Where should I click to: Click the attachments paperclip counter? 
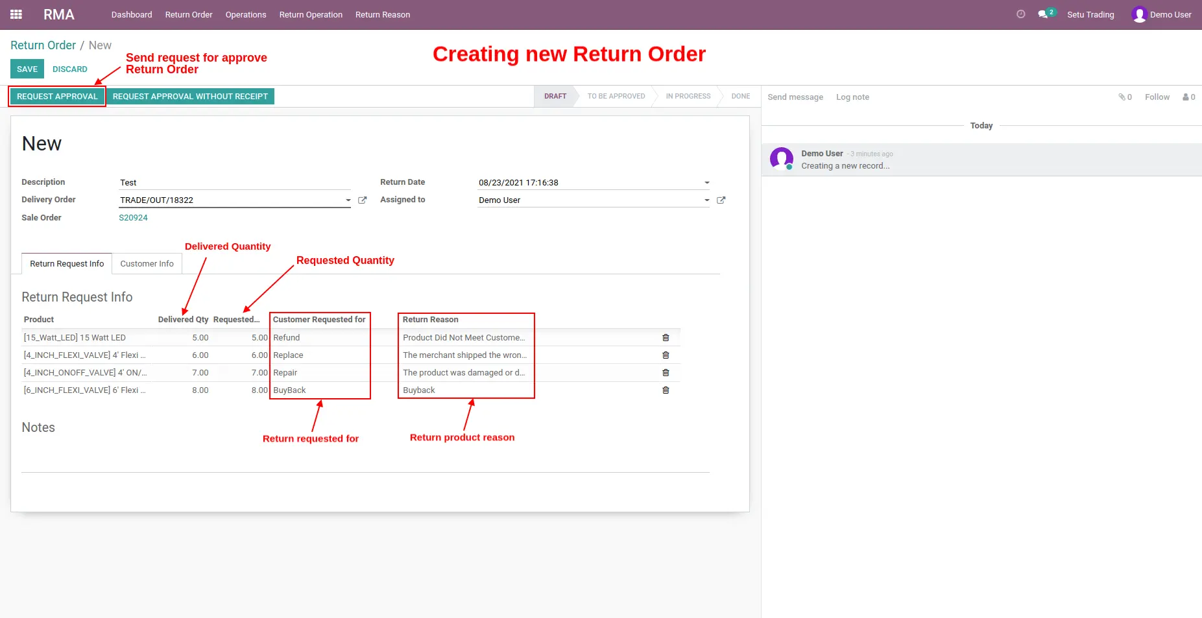point(1125,97)
